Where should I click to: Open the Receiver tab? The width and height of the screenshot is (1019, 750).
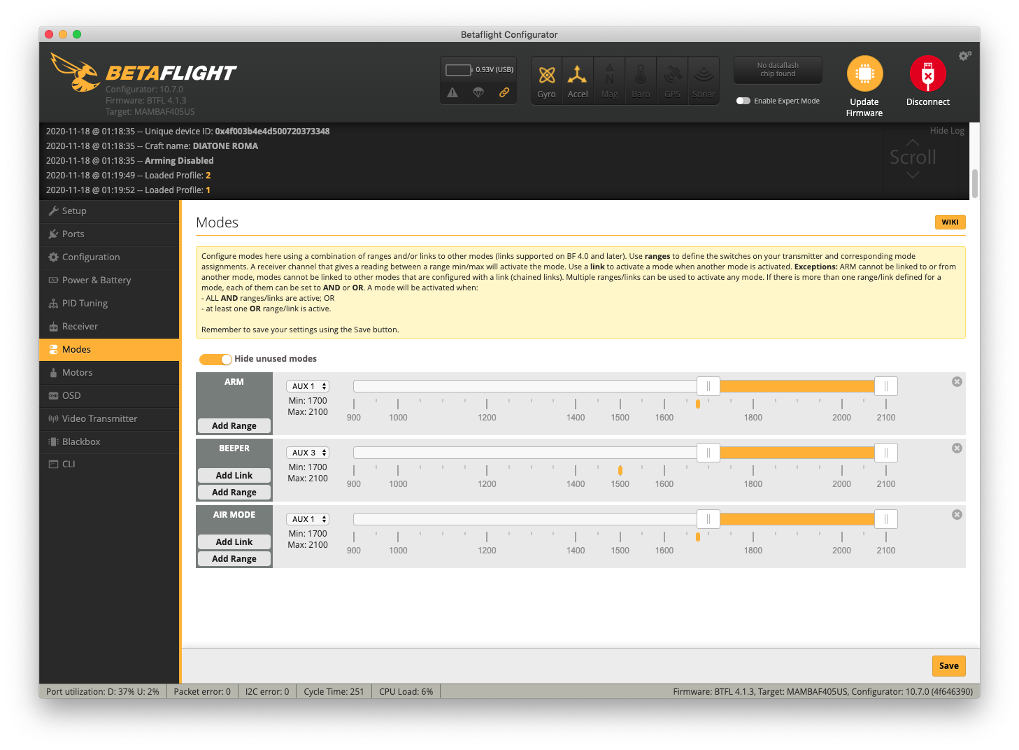tap(110, 326)
